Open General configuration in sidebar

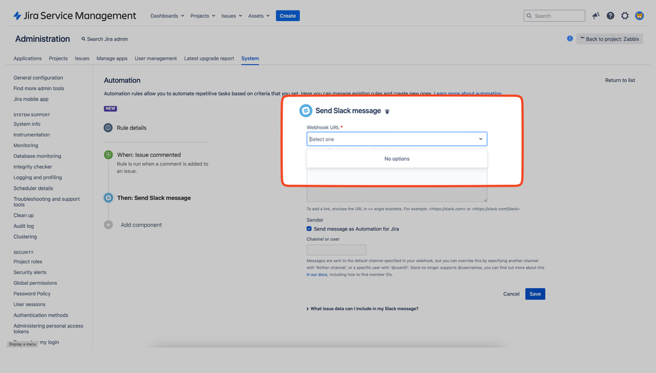click(39, 77)
